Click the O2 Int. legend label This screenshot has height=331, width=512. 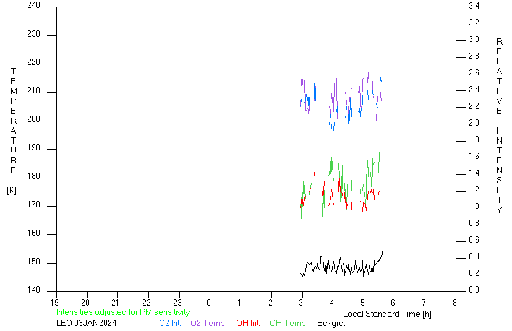(170, 323)
